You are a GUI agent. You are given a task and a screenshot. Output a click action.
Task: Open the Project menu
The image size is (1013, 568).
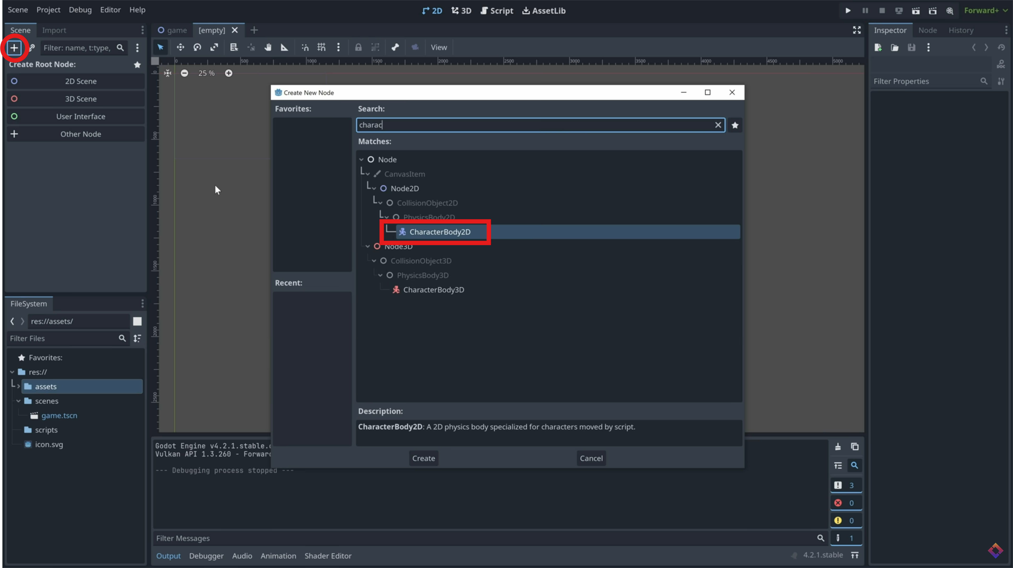tap(48, 10)
